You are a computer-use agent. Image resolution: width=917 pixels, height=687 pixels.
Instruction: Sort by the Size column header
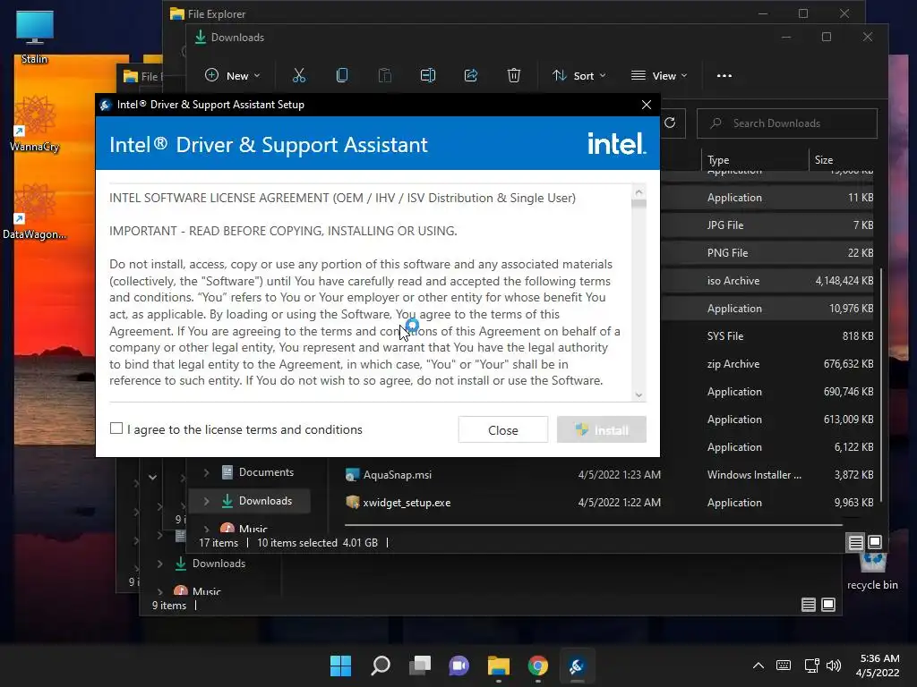[841, 159]
